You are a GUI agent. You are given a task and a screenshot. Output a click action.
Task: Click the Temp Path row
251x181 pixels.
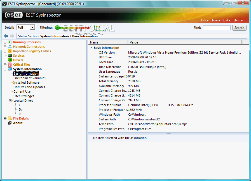pyautogui.click(x=168, y=124)
